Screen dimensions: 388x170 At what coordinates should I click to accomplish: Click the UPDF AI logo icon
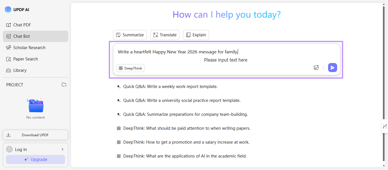point(8,10)
